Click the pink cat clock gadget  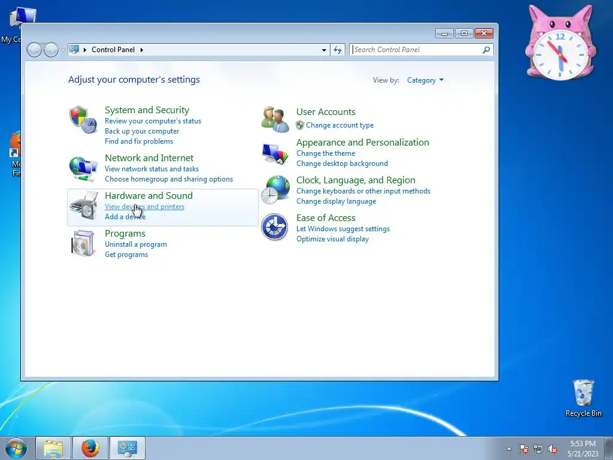pos(560,43)
